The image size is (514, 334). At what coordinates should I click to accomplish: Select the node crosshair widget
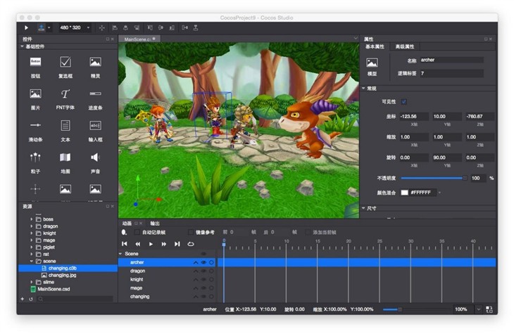(x=35, y=189)
